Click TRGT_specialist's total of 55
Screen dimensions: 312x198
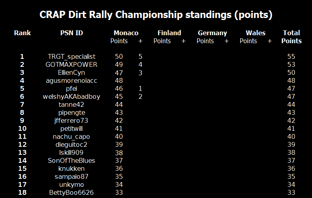291,57
